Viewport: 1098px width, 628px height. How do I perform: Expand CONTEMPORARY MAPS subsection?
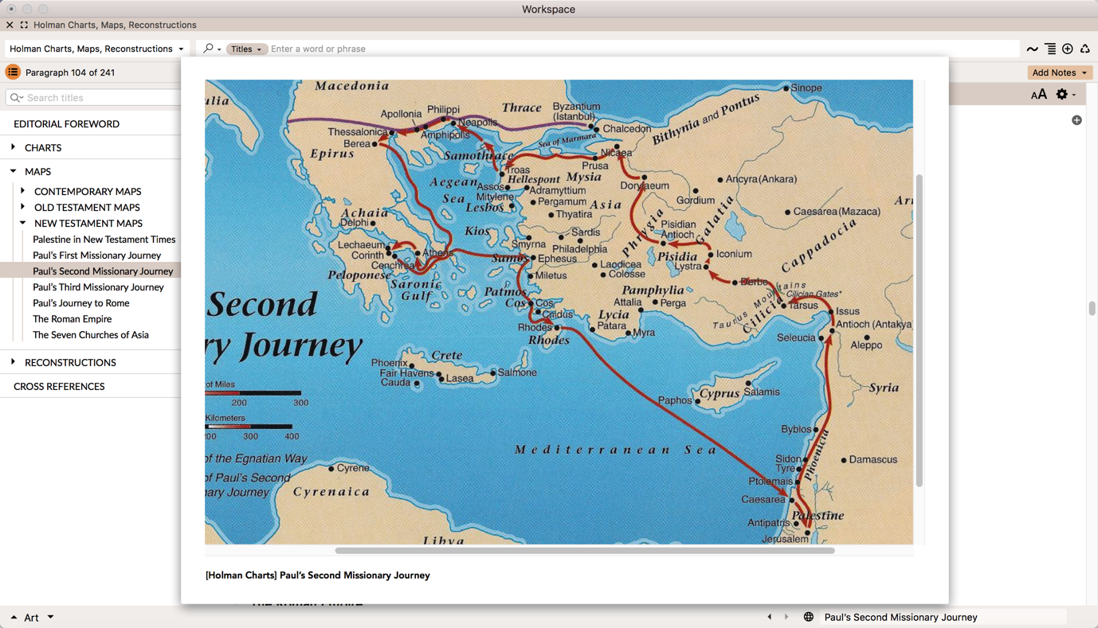click(22, 191)
